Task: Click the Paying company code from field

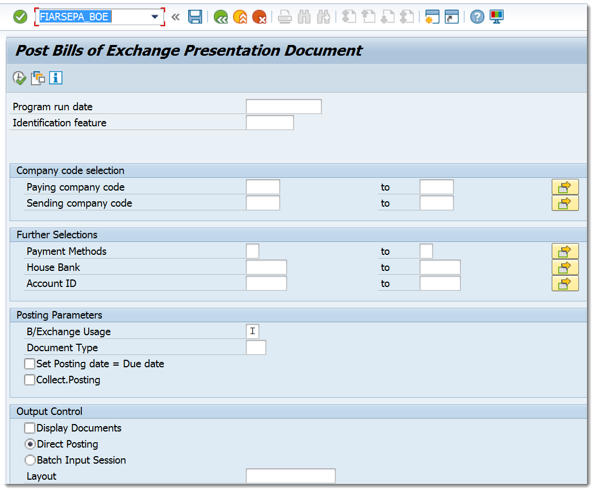Action: click(x=263, y=187)
